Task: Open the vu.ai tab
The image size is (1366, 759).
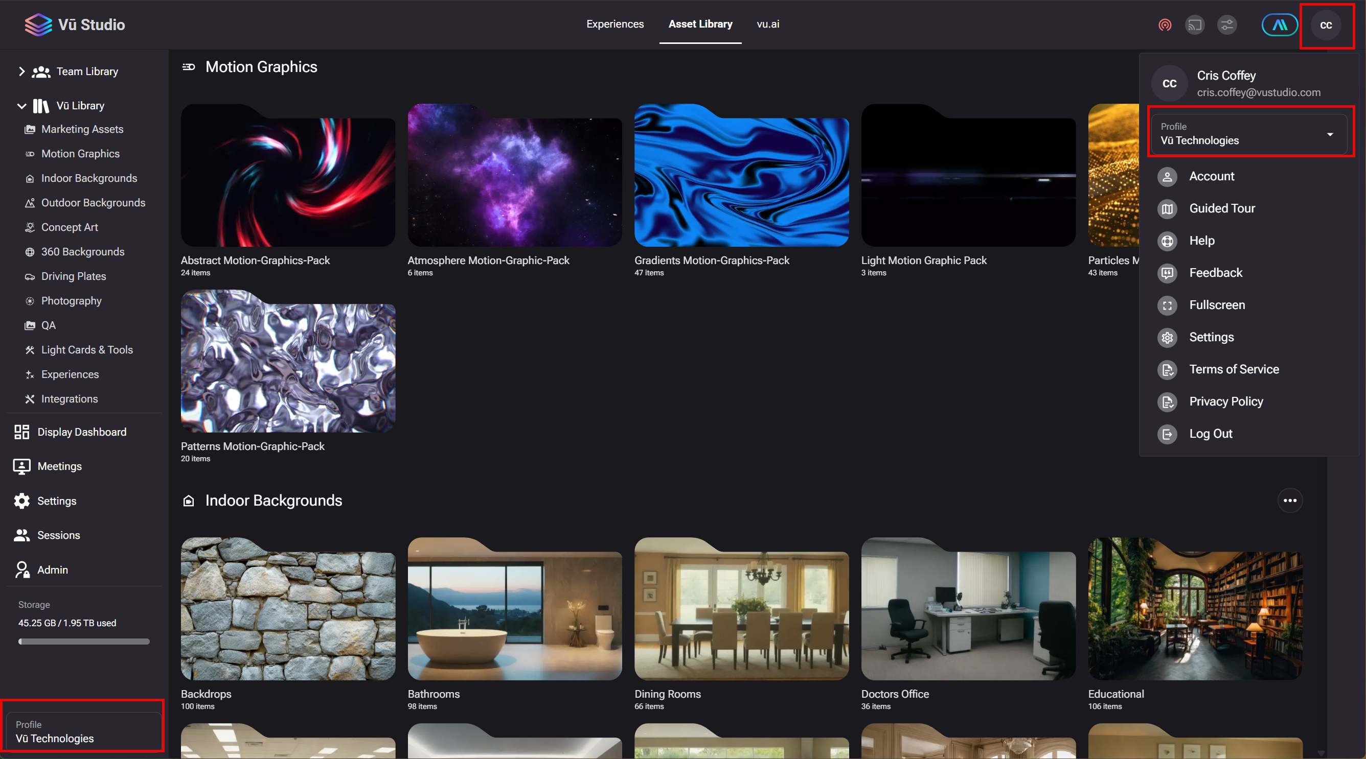Action: pyautogui.click(x=767, y=25)
